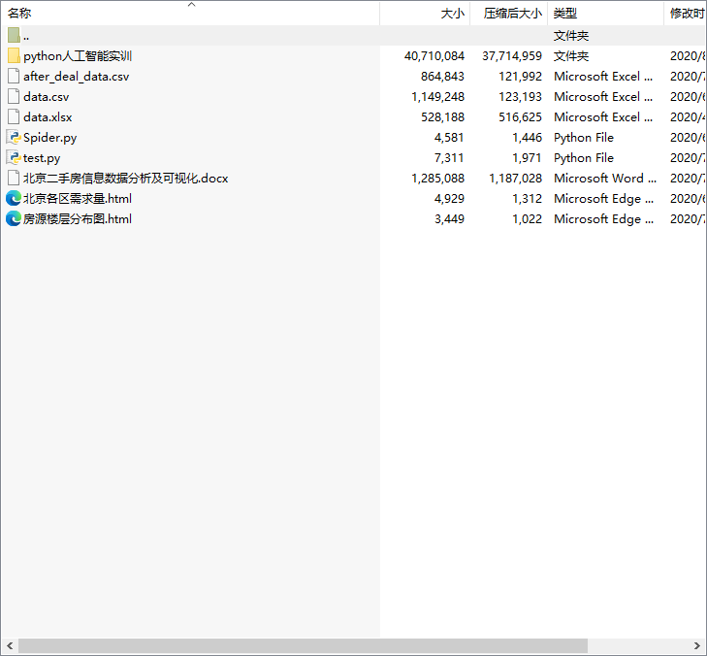Click size value 1,149,248
Screen dimensions: 707x656
[437, 96]
